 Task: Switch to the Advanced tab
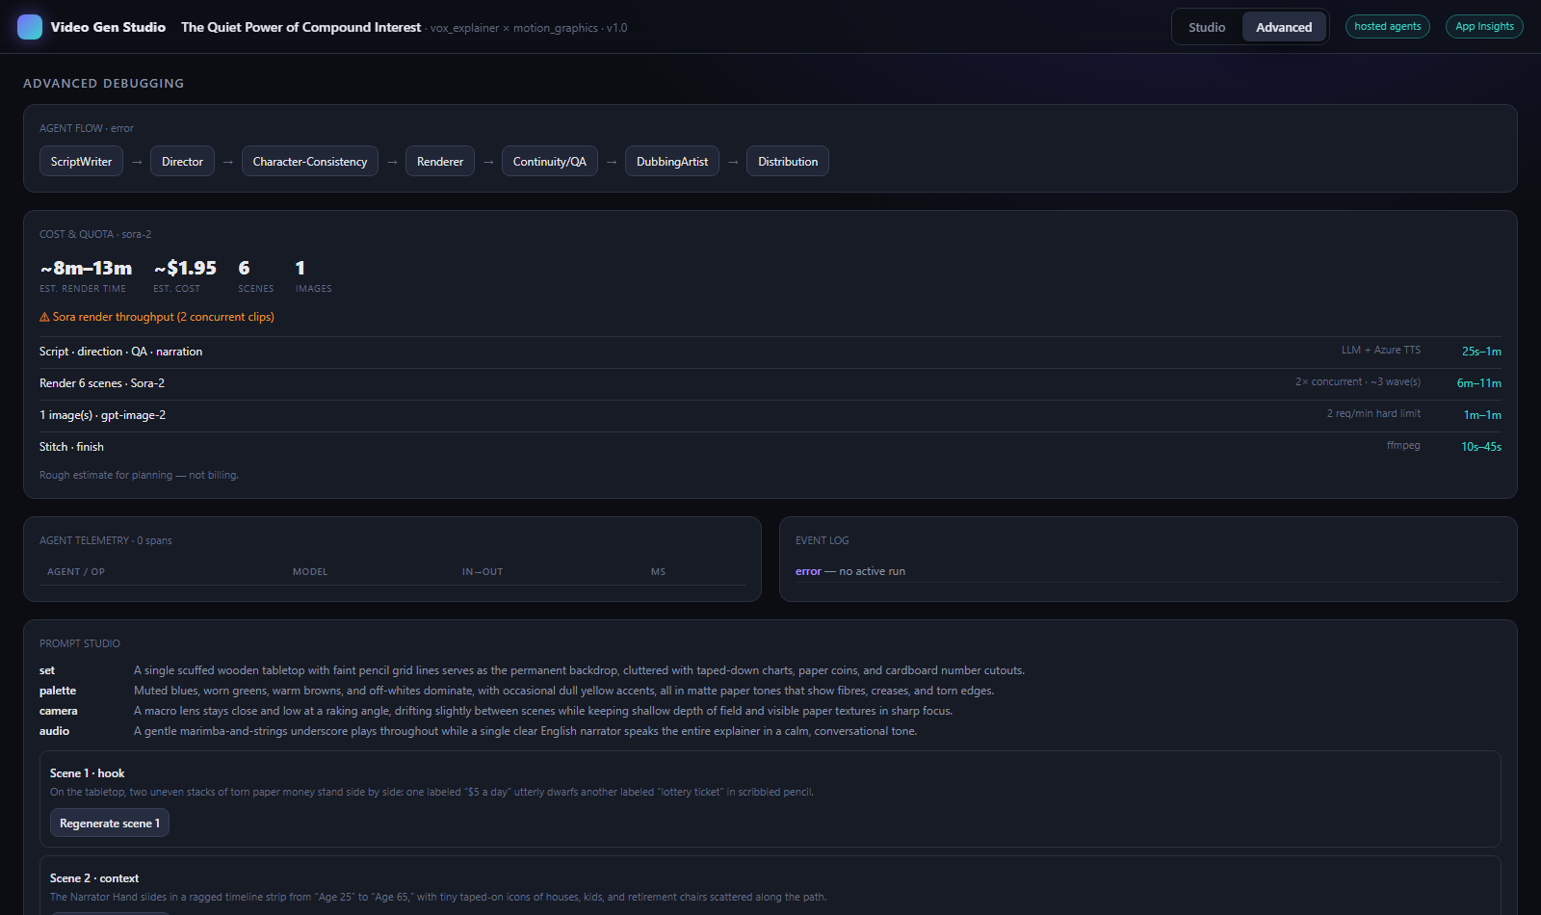pyautogui.click(x=1284, y=27)
